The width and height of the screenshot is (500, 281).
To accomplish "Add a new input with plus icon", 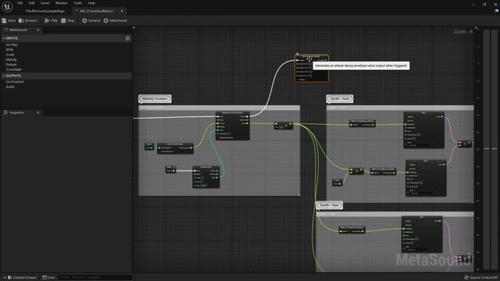I will pyautogui.click(x=127, y=38).
